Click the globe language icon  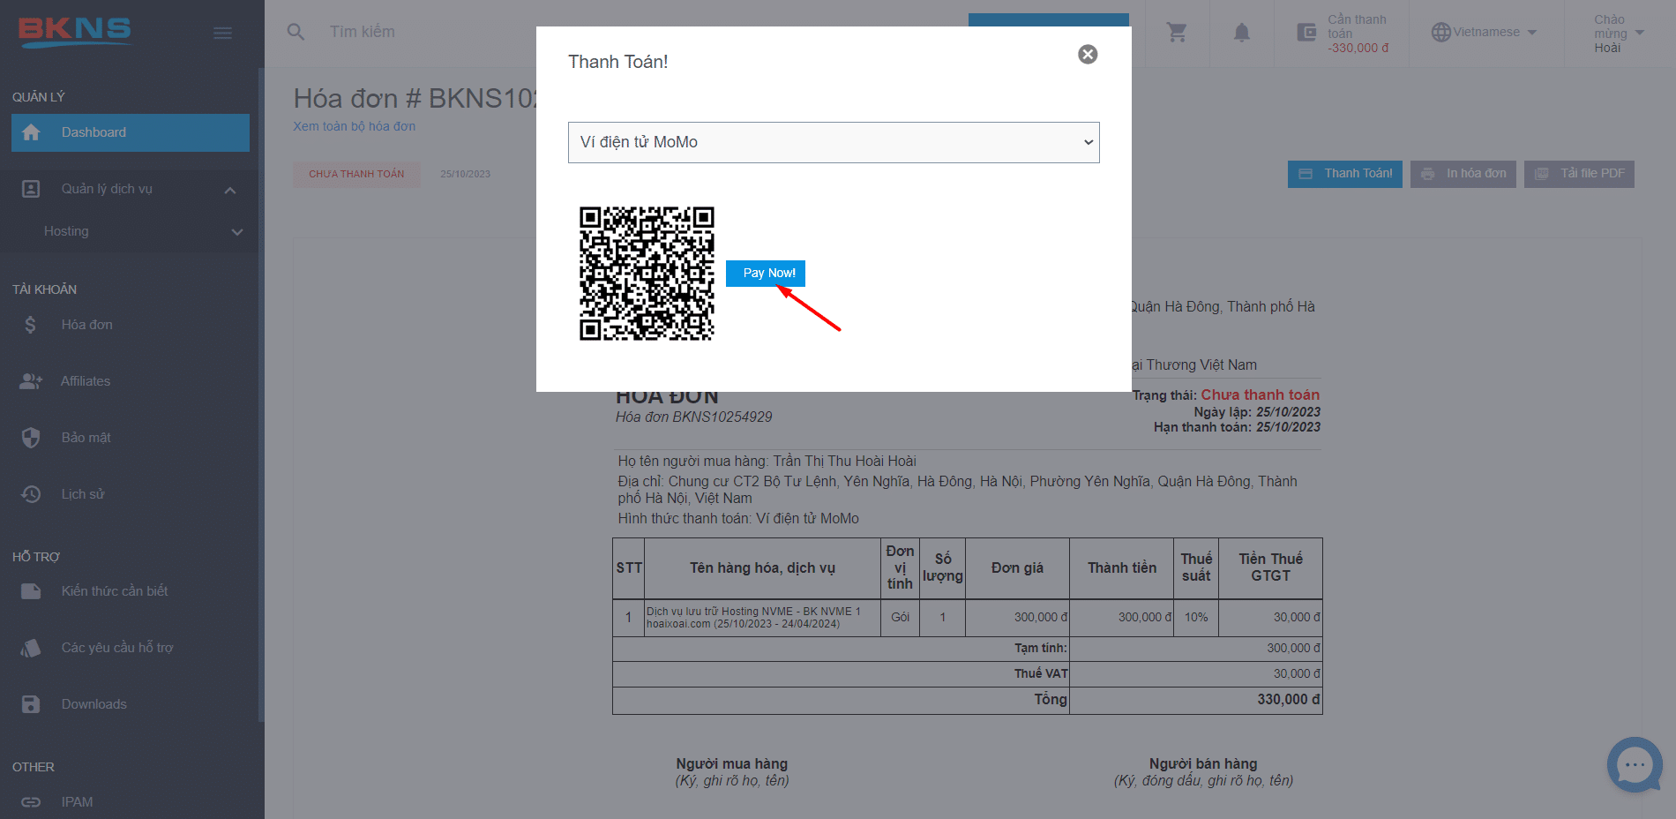click(x=1440, y=32)
